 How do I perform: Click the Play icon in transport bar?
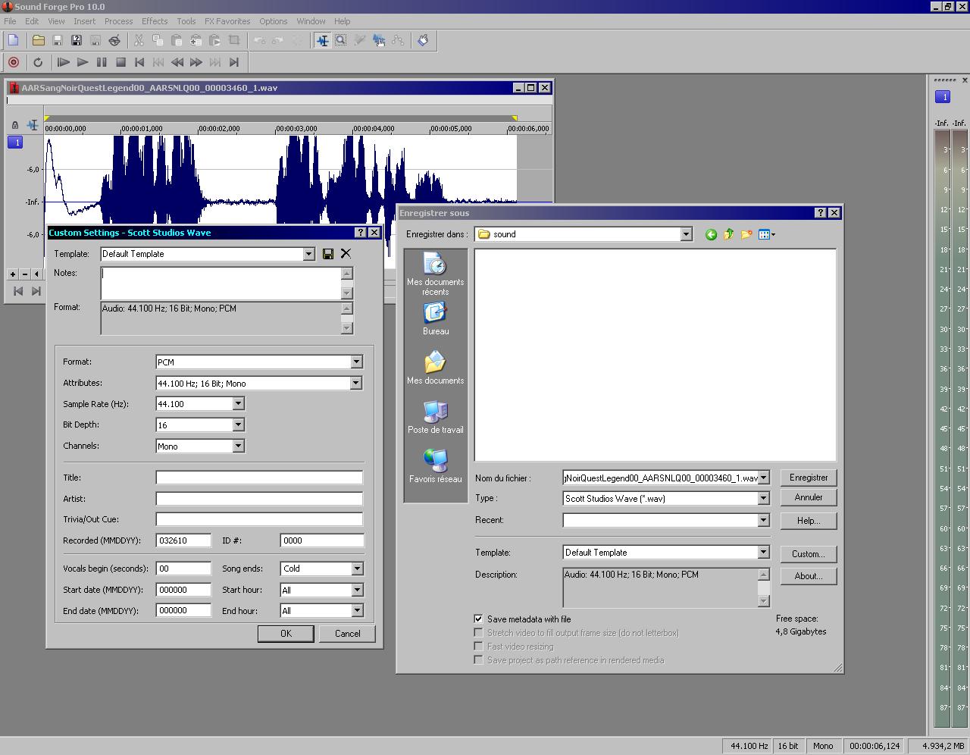click(83, 62)
